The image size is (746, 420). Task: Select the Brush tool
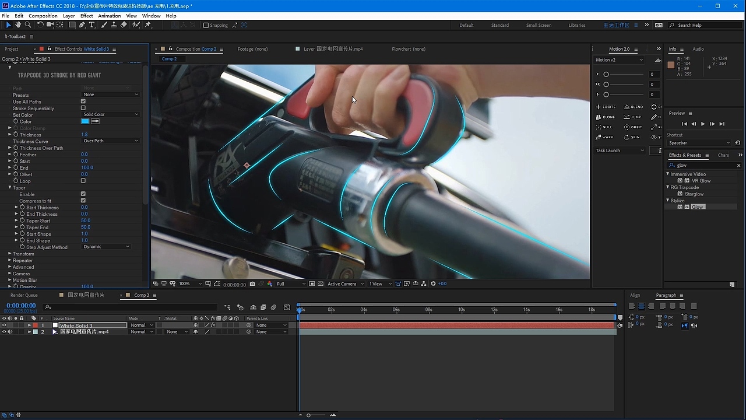pos(104,25)
